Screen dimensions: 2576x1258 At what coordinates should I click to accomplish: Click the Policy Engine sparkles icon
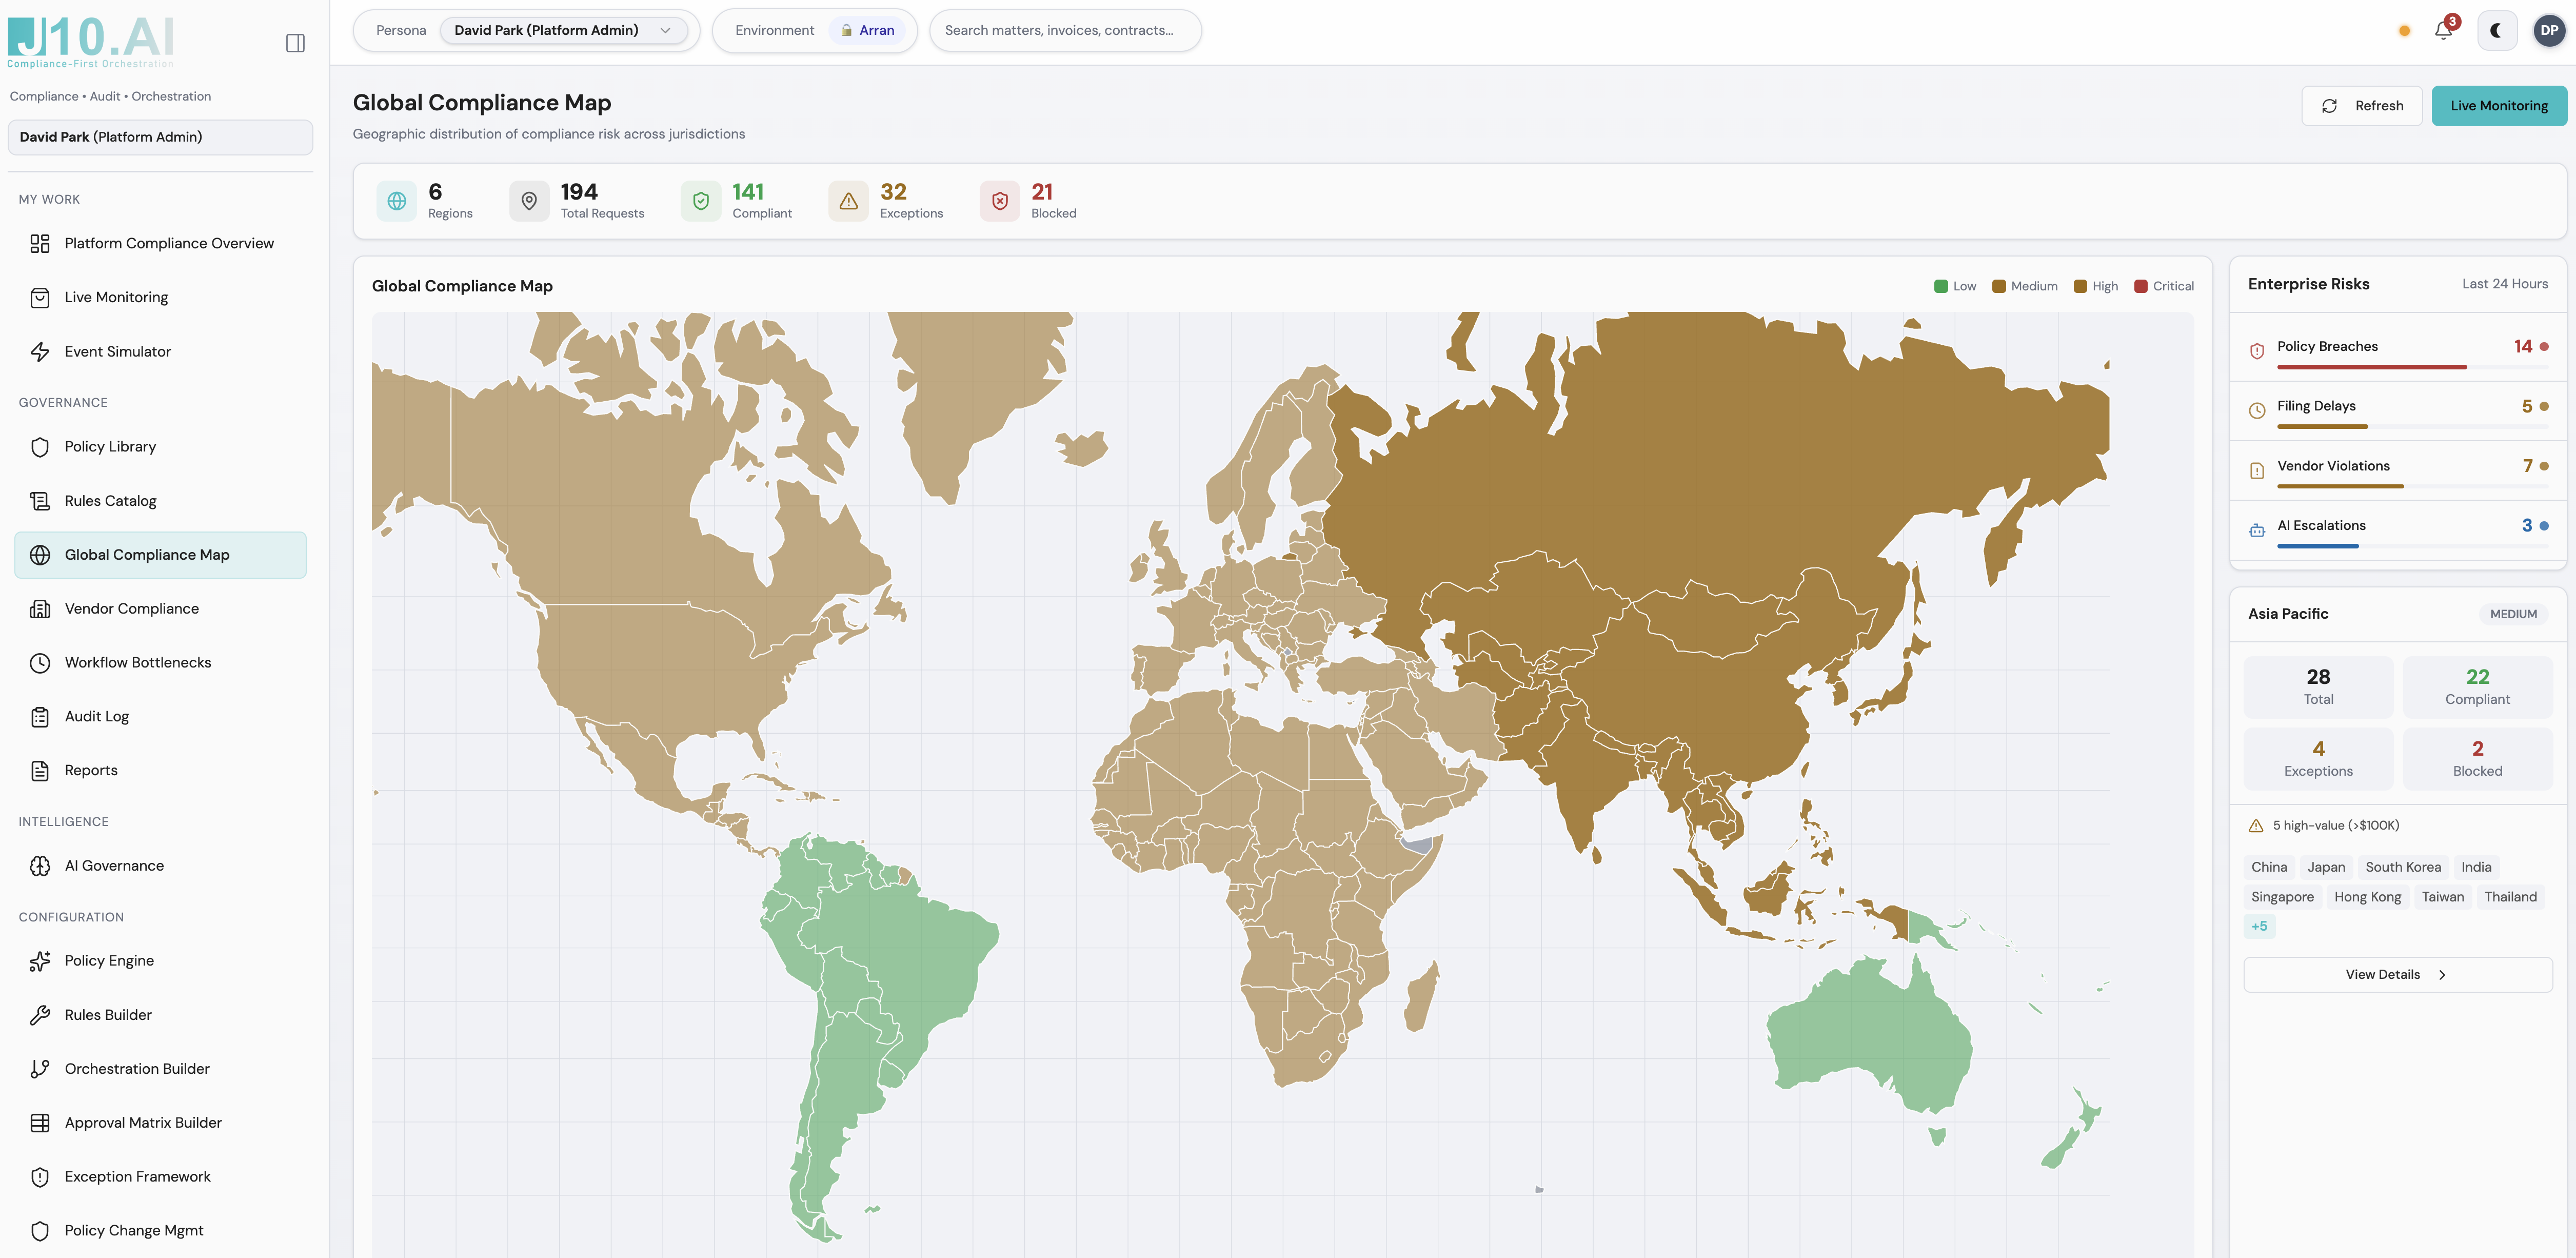[x=40, y=960]
